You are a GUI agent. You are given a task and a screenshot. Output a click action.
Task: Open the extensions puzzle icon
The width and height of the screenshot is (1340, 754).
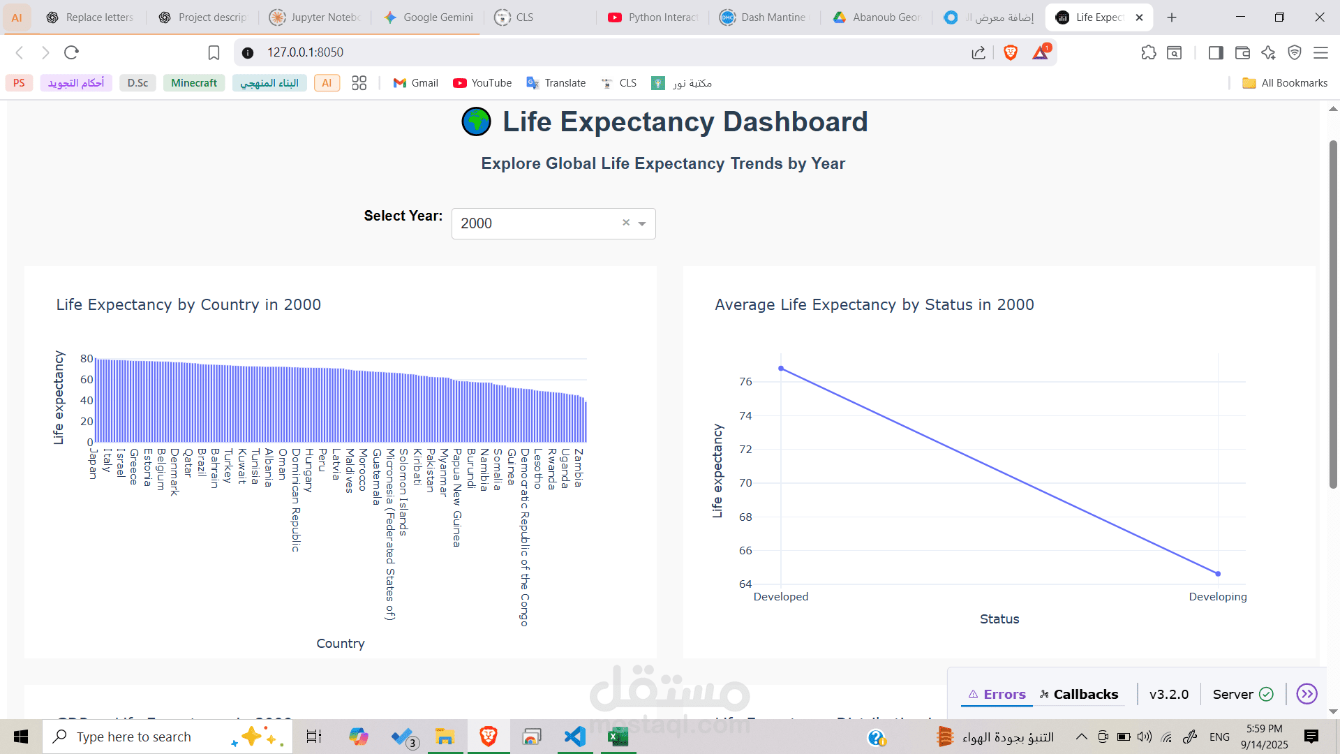point(1148,52)
